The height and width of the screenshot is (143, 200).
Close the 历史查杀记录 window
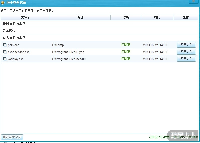tap(193, 2)
